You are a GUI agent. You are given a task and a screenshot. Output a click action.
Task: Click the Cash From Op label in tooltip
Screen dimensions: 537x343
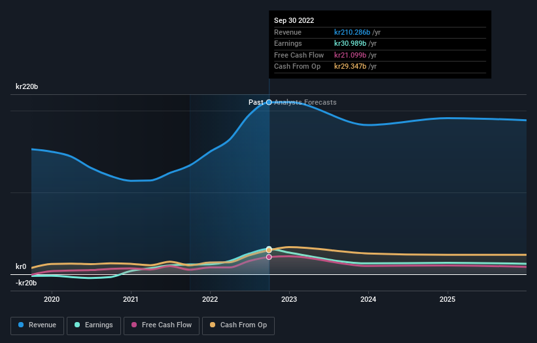click(x=297, y=67)
